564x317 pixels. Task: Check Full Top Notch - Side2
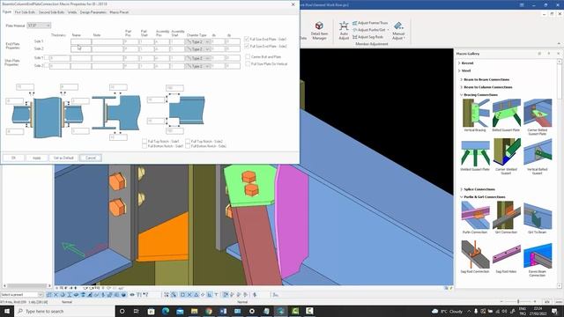pyautogui.click(x=188, y=141)
